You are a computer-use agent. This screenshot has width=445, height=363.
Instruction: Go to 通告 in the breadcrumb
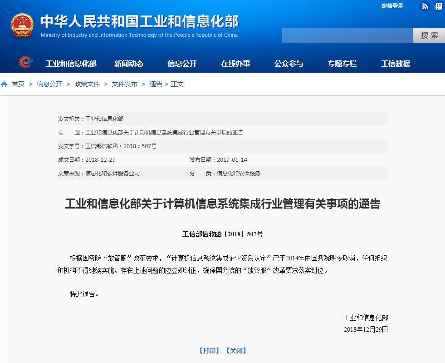(156, 84)
